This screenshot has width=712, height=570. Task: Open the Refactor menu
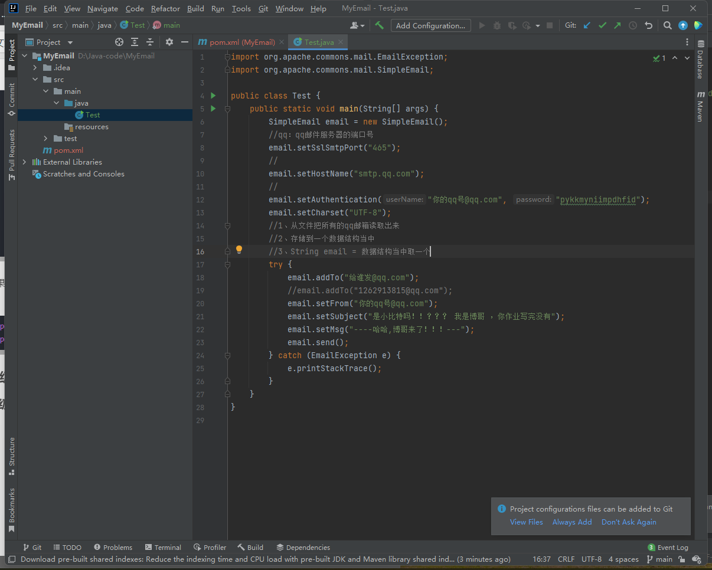[x=165, y=9]
